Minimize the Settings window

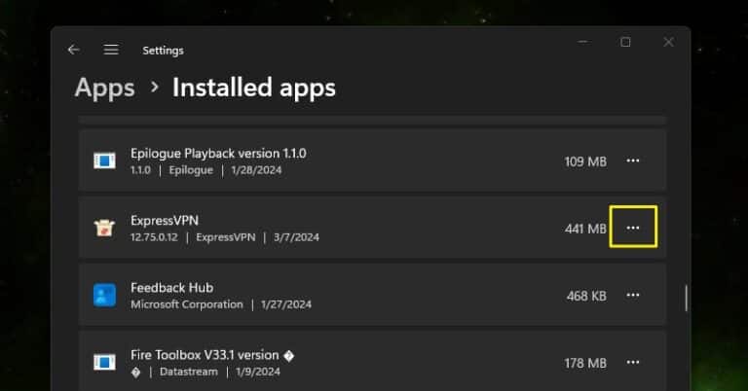click(x=582, y=42)
